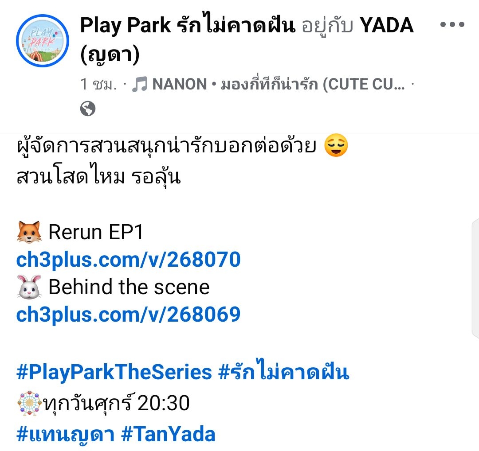
Task: Open the three-dot post options menu
Action: pyautogui.click(x=452, y=24)
